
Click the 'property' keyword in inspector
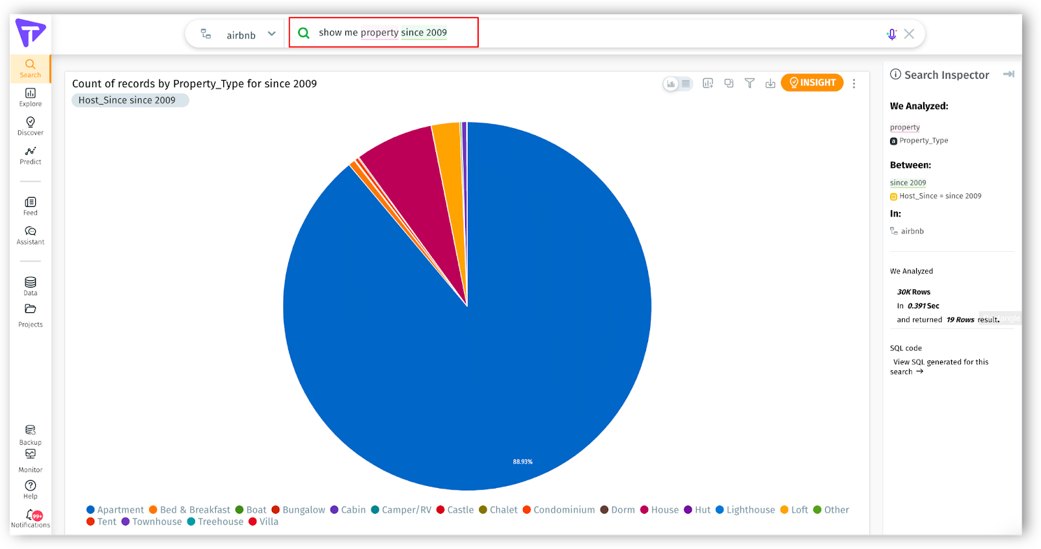click(x=904, y=127)
